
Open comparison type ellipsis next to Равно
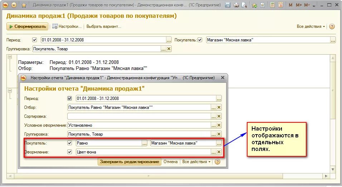point(145,143)
